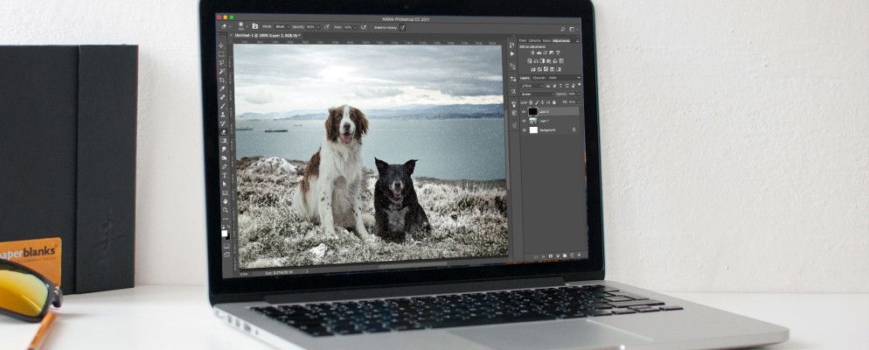The image size is (869, 350).
Task: Toggle layer filtering switch on or off
Action: (579, 84)
